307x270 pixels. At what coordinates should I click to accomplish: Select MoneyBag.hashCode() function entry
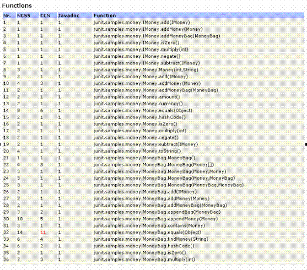(x=144, y=246)
